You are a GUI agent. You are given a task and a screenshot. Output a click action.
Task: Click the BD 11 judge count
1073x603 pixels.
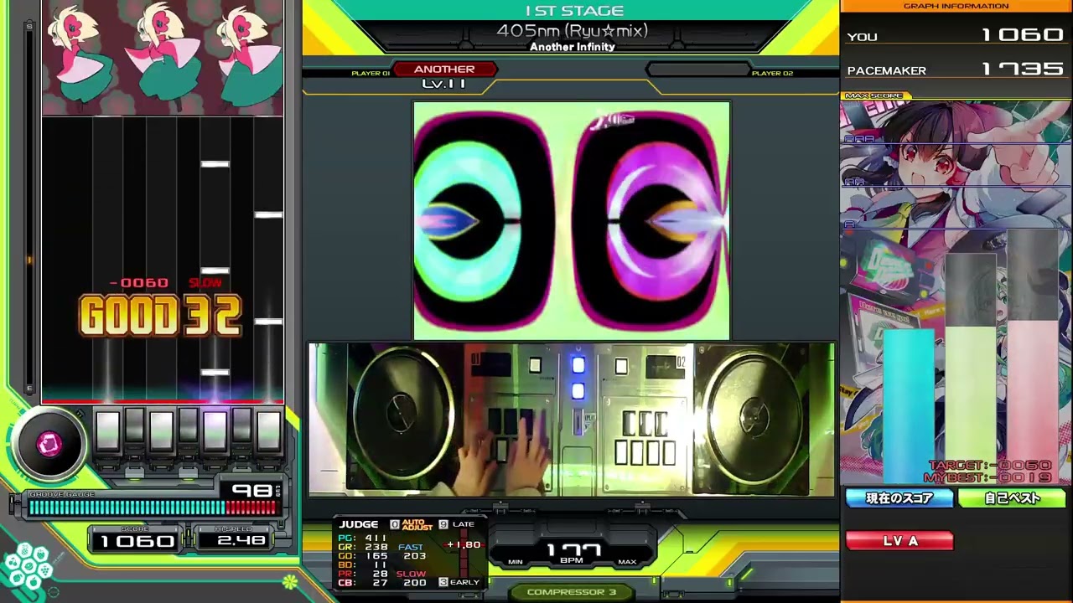[362, 564]
